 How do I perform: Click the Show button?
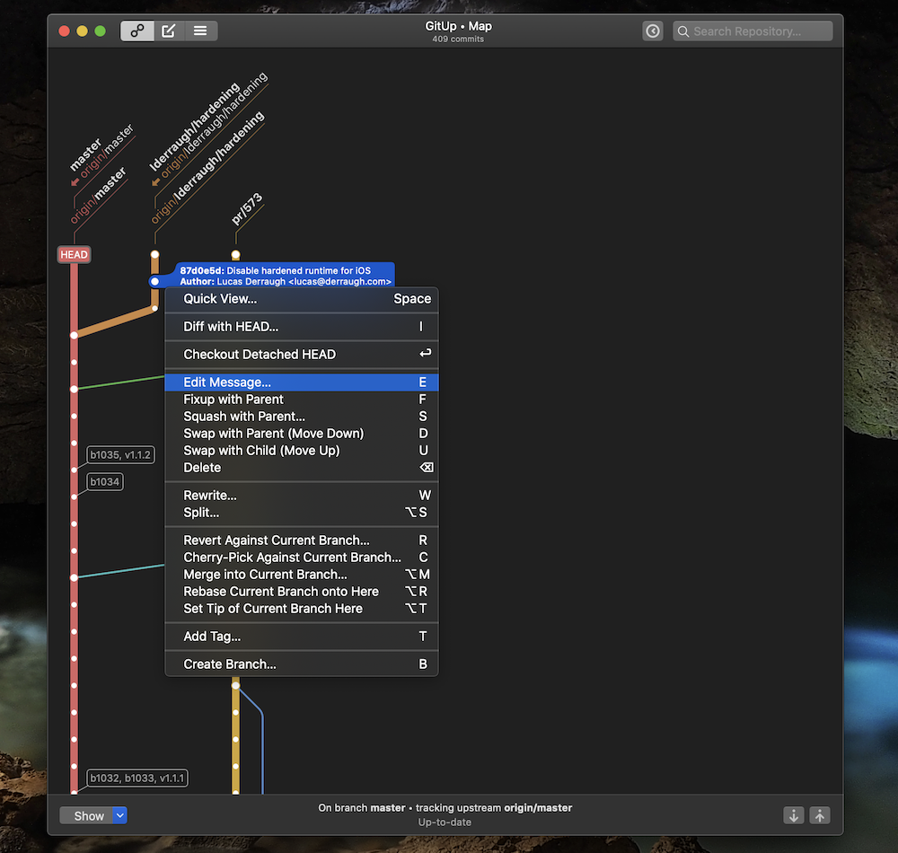click(88, 815)
